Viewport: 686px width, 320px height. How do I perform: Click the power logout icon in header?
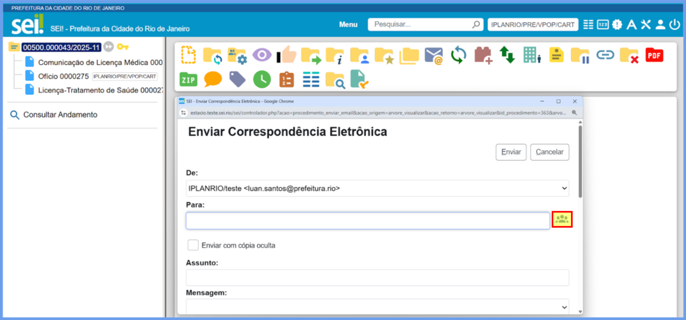pyautogui.click(x=675, y=25)
